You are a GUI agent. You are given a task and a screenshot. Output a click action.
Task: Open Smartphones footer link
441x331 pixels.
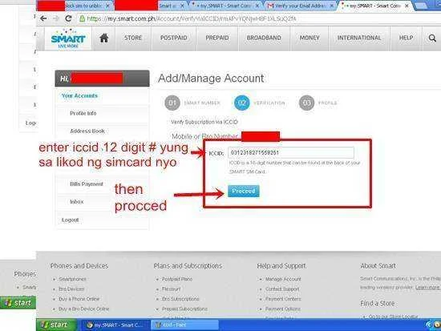coord(72,279)
